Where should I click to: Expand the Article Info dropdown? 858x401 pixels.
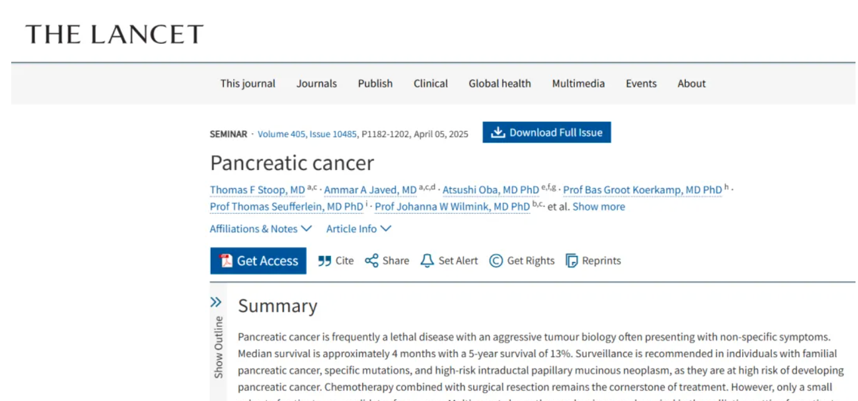coord(359,229)
